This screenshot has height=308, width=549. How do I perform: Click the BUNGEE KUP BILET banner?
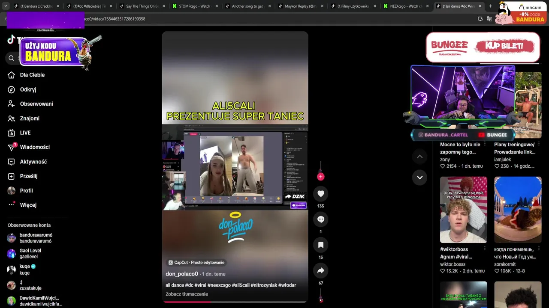click(483, 47)
